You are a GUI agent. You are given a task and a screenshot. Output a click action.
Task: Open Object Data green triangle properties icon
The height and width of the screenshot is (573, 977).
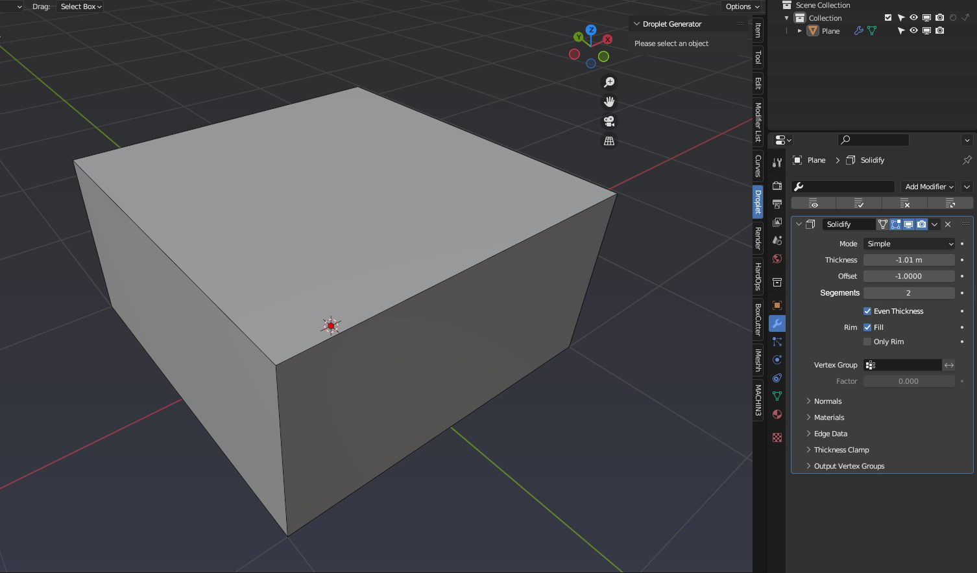tap(777, 396)
